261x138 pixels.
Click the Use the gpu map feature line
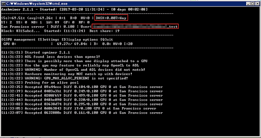[70, 65]
